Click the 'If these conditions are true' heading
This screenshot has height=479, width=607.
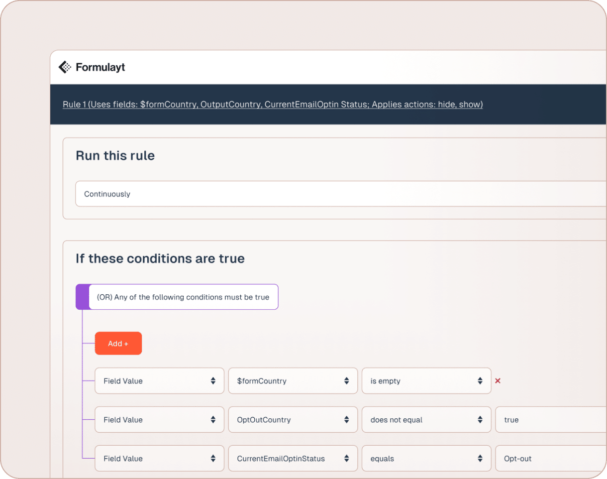tap(160, 259)
